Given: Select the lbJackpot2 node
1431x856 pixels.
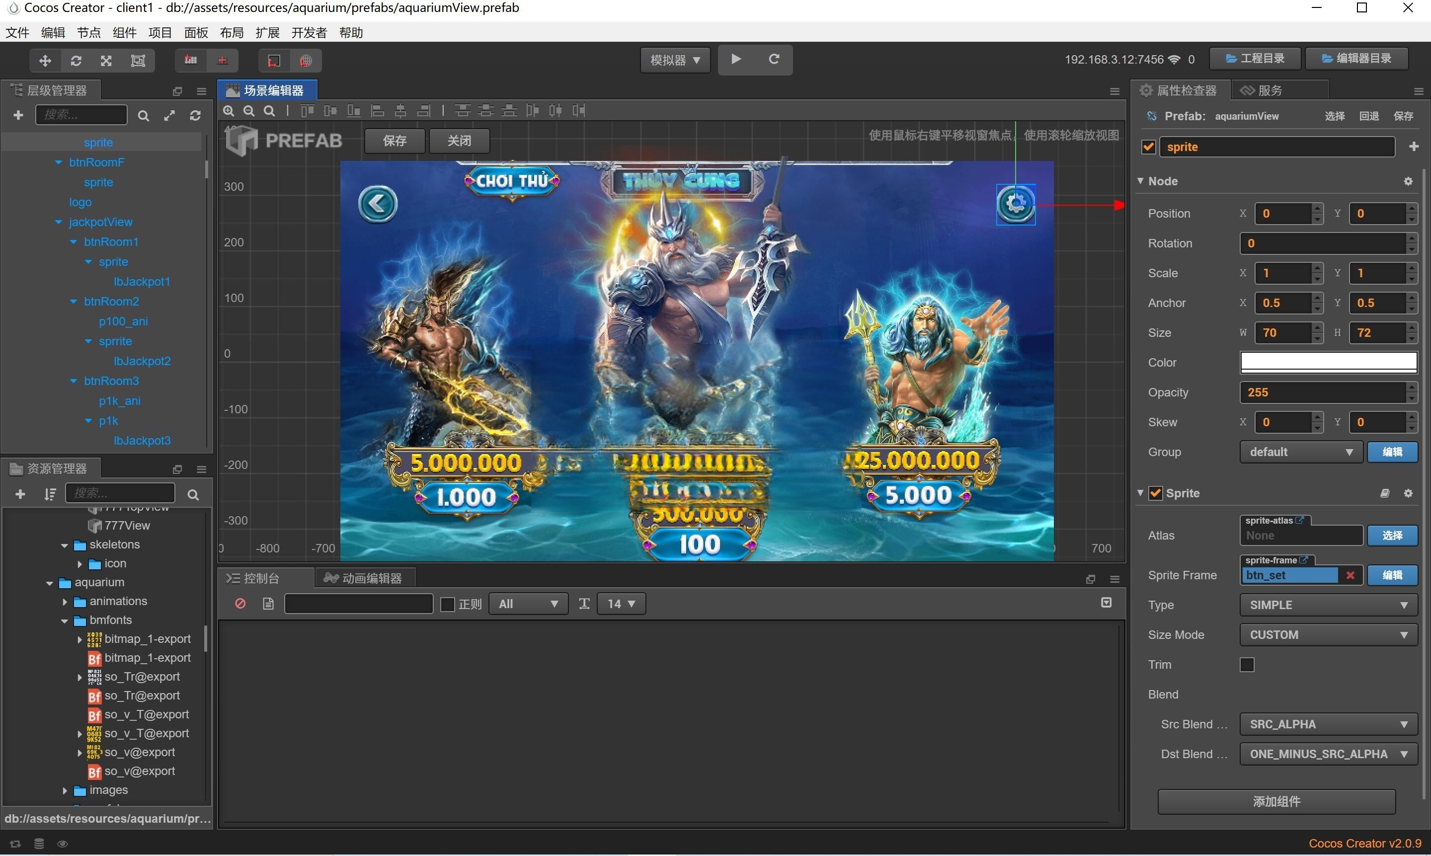Looking at the screenshot, I should pyautogui.click(x=142, y=362).
